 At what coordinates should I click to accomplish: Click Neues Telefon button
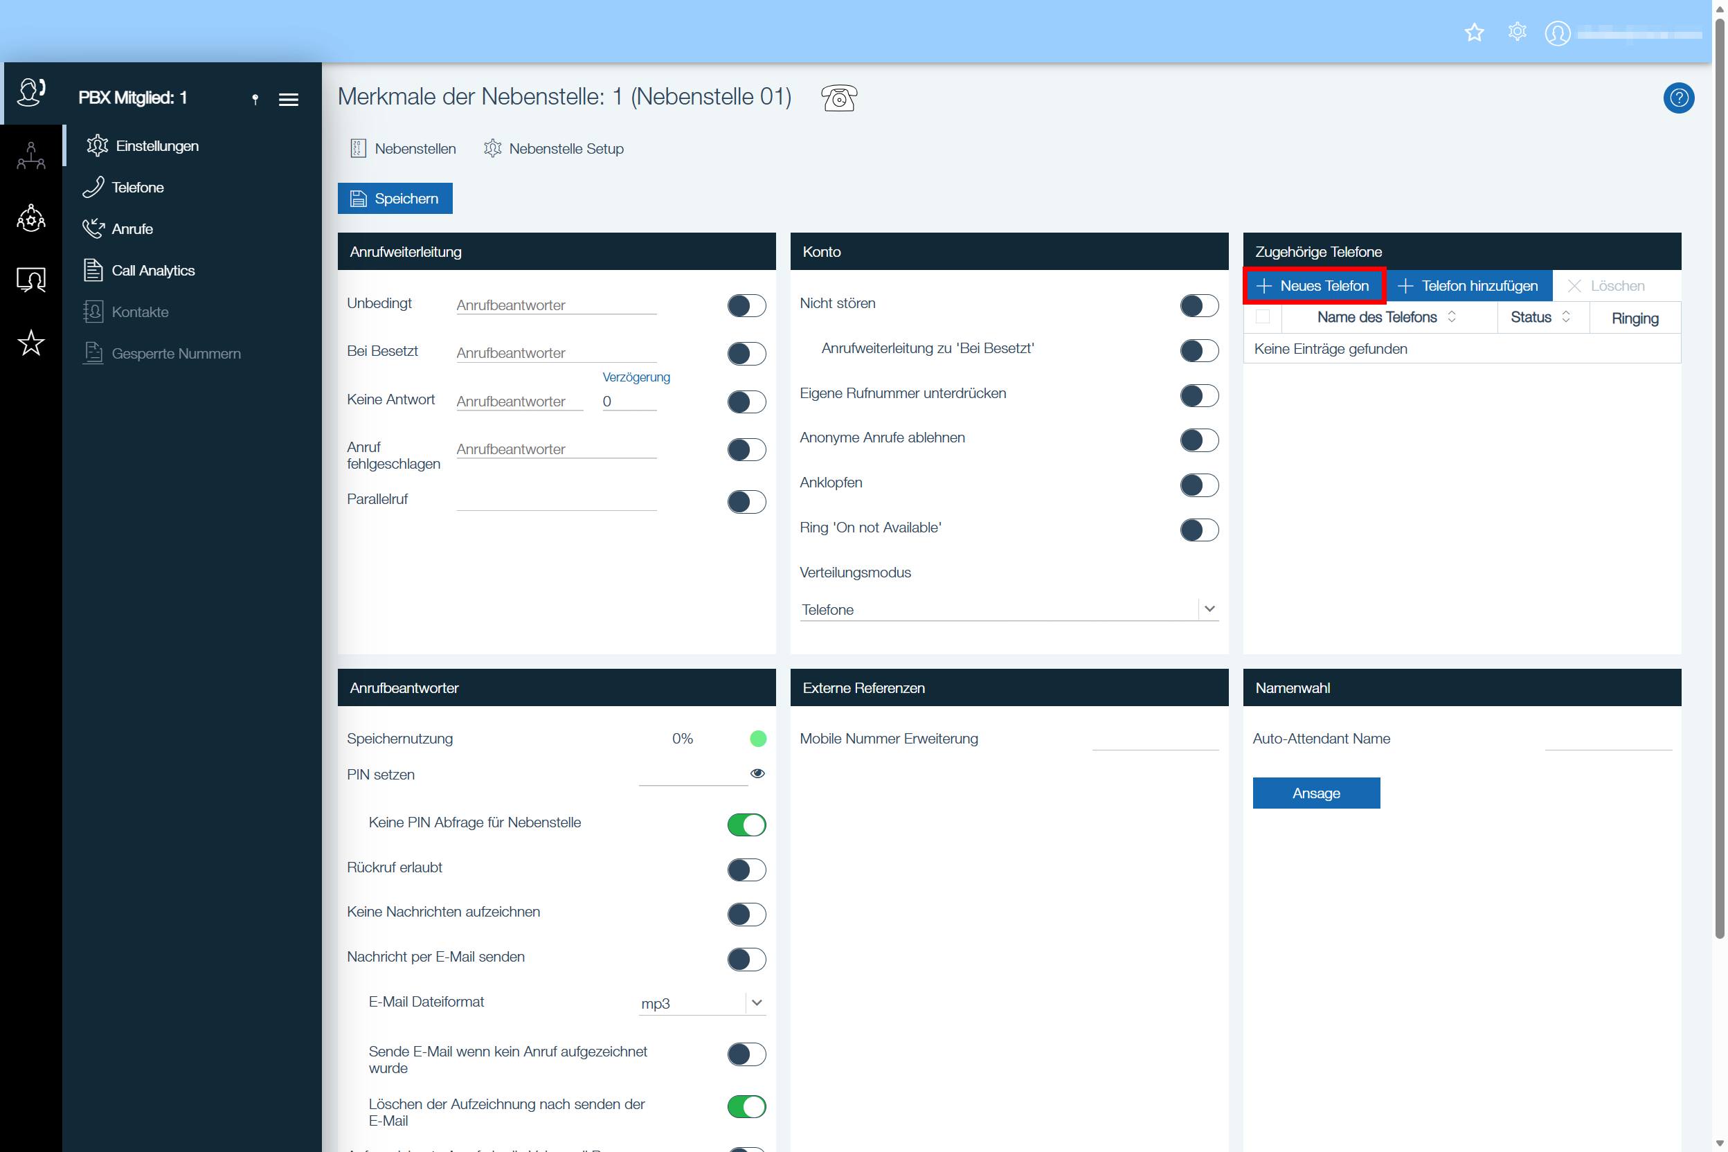pos(1313,286)
